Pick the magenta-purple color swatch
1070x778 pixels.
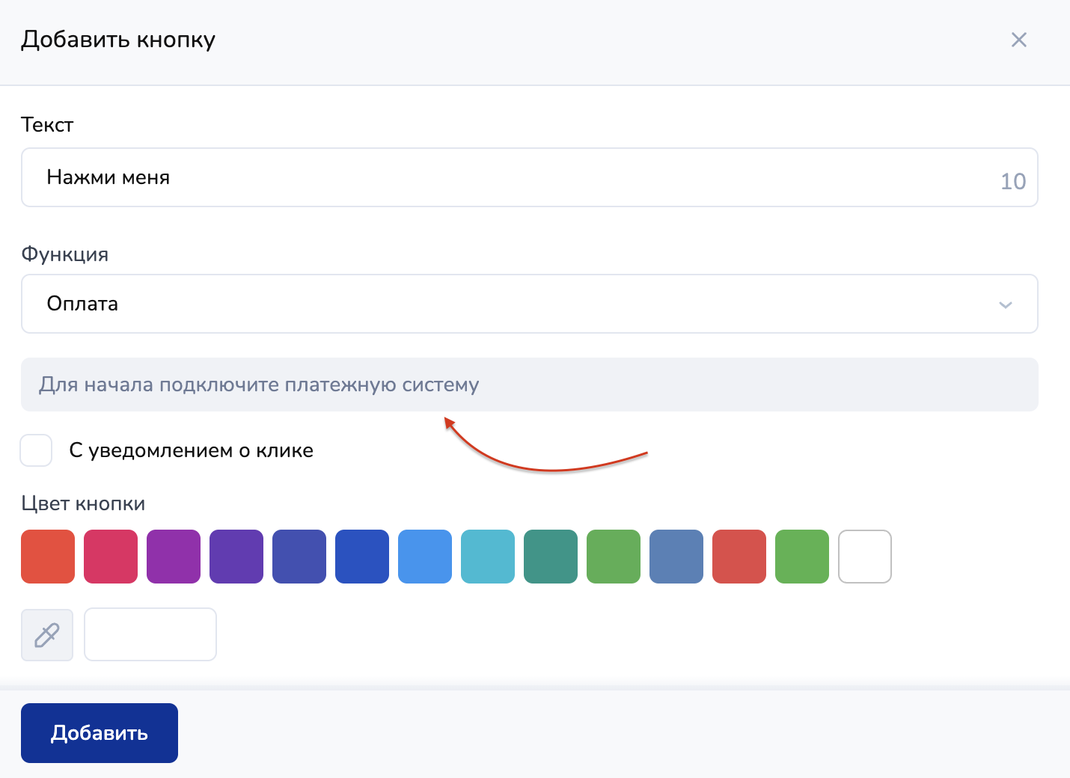pyautogui.click(x=174, y=557)
